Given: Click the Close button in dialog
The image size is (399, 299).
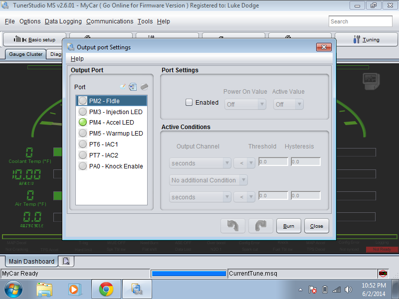Looking at the screenshot, I should [x=317, y=226].
